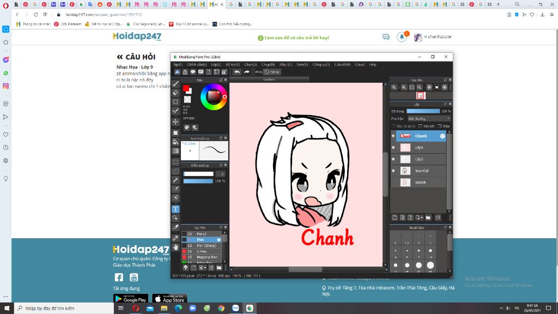Click the transparent color swatch
Image resolution: width=558 pixels, height=314 pixels.
(x=187, y=100)
